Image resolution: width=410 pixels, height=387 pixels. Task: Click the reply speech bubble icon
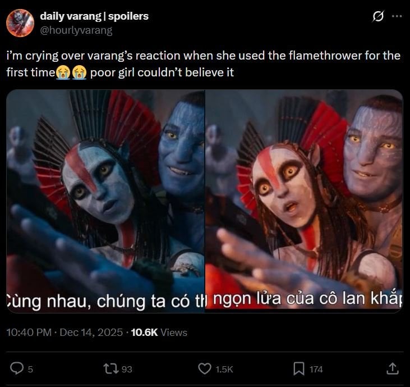(17, 368)
